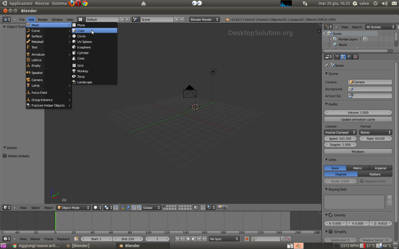Click the Update animation cache button
Image resolution: width=399 pixels, height=249 pixels.
(358, 119)
